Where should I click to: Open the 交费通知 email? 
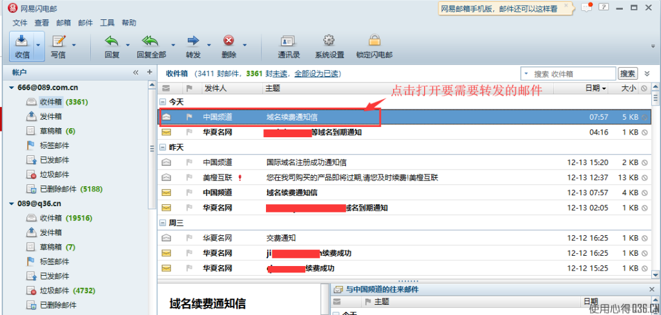pyautogui.click(x=404, y=238)
